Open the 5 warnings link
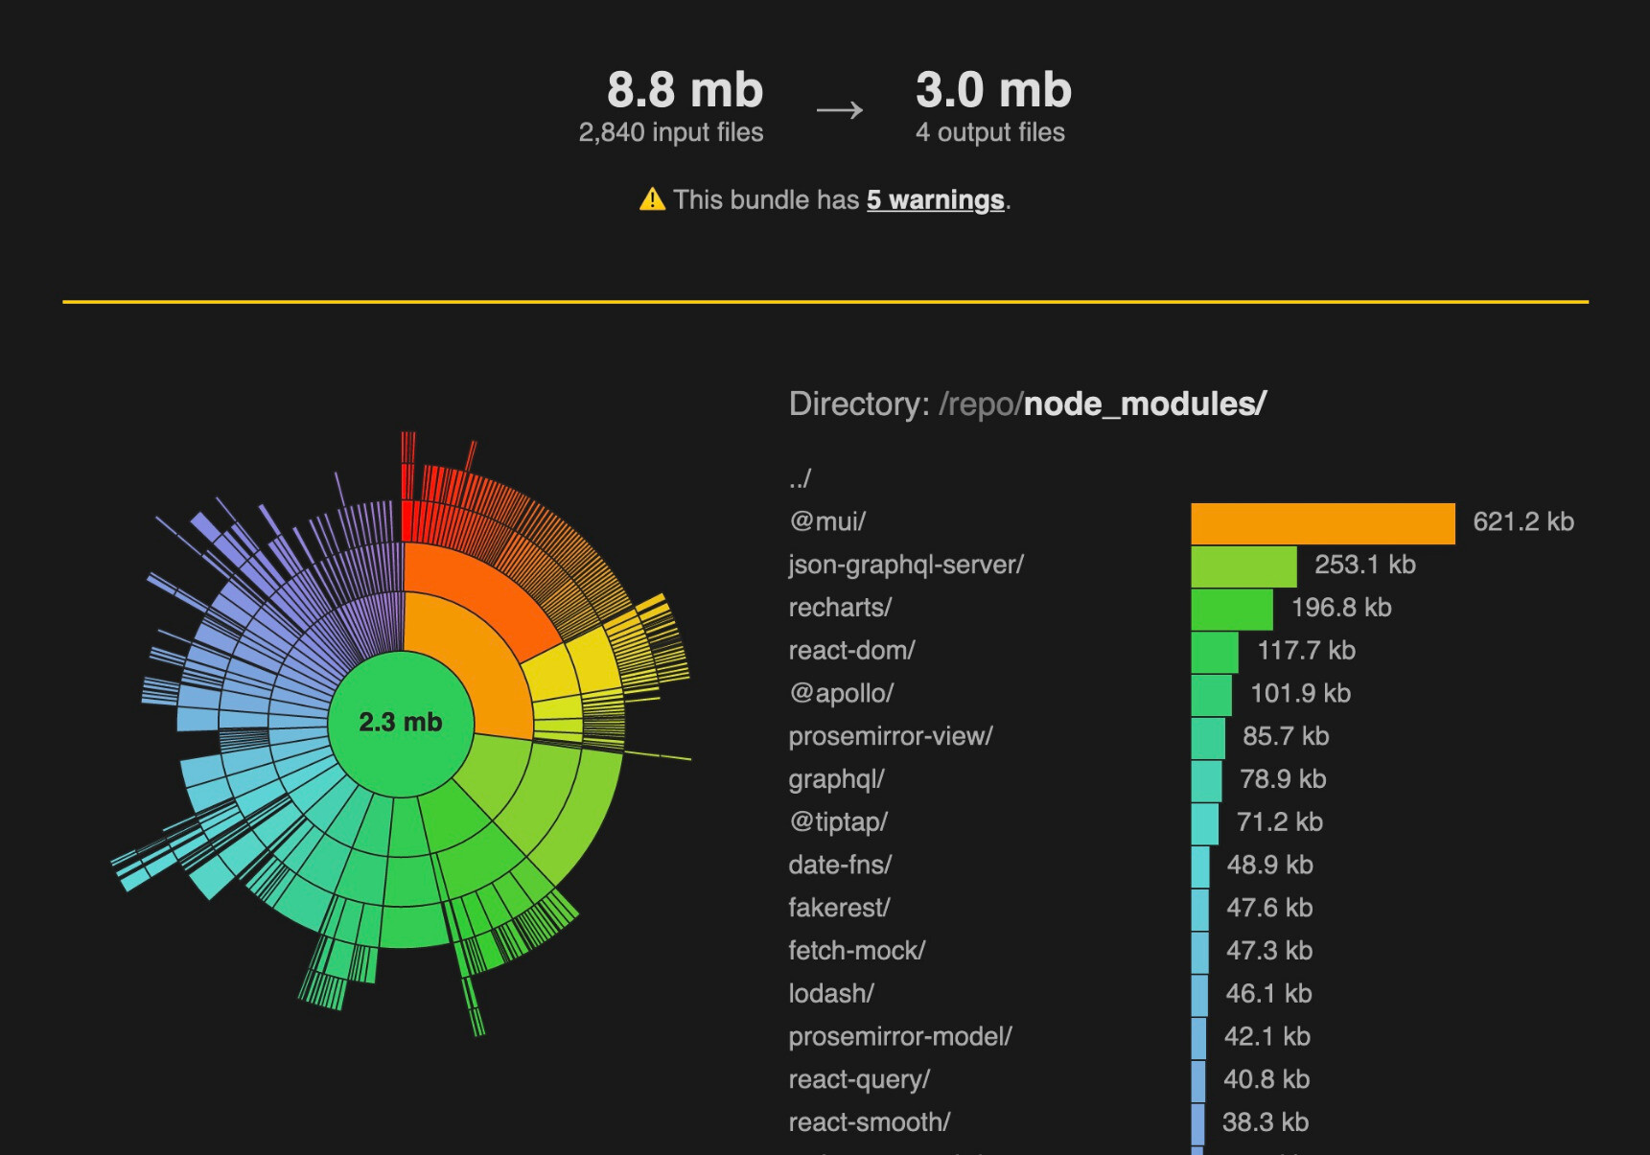Viewport: 1650px width, 1155px height. (935, 200)
